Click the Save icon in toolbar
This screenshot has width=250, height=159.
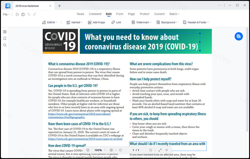click(x=17, y=14)
